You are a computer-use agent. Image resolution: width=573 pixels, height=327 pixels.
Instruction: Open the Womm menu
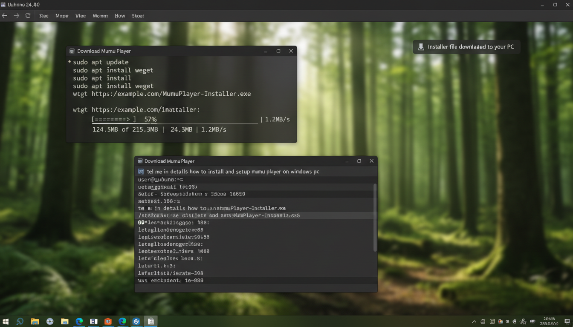[x=100, y=16]
